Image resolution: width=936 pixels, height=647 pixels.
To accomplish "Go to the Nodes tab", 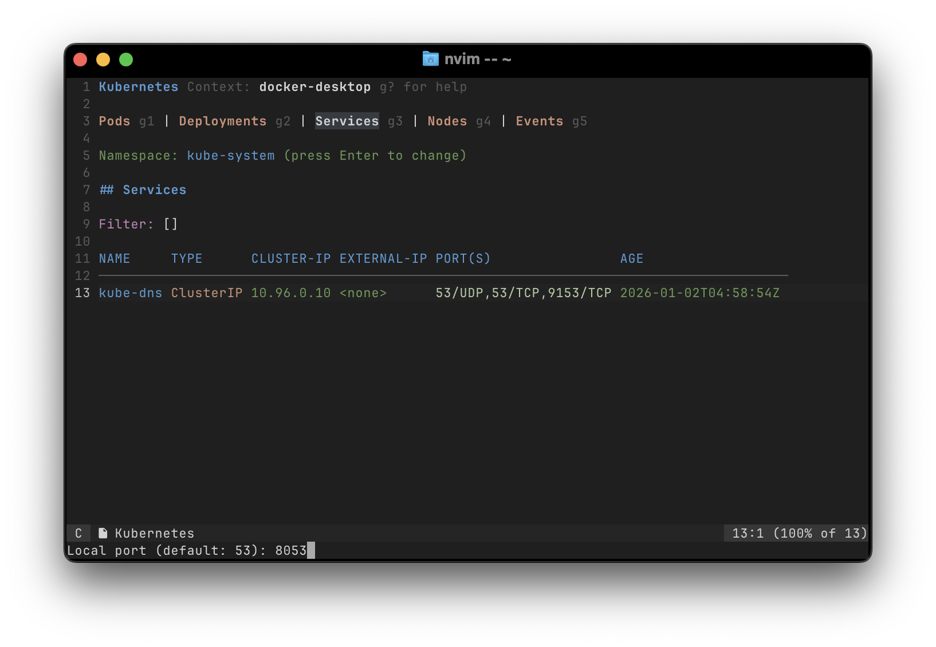I will (x=447, y=121).
